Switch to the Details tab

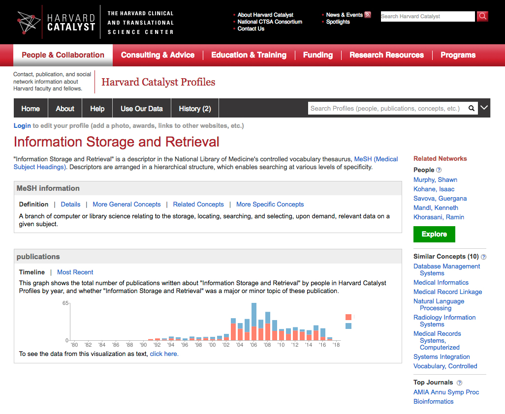[x=70, y=204]
